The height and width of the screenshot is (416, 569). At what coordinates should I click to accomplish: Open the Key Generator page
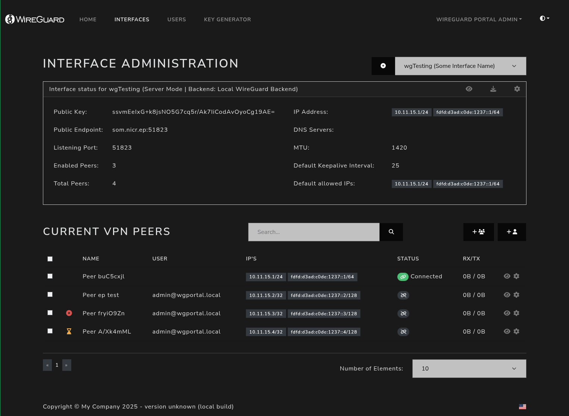click(x=227, y=19)
